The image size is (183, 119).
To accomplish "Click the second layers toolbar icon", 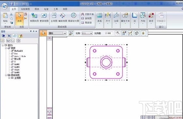I will click(x=8, y=41).
